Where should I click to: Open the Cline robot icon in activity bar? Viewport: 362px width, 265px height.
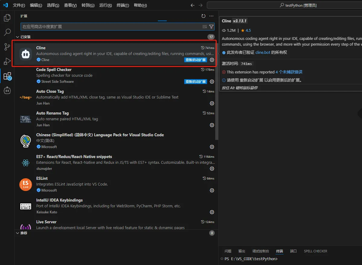click(7, 90)
